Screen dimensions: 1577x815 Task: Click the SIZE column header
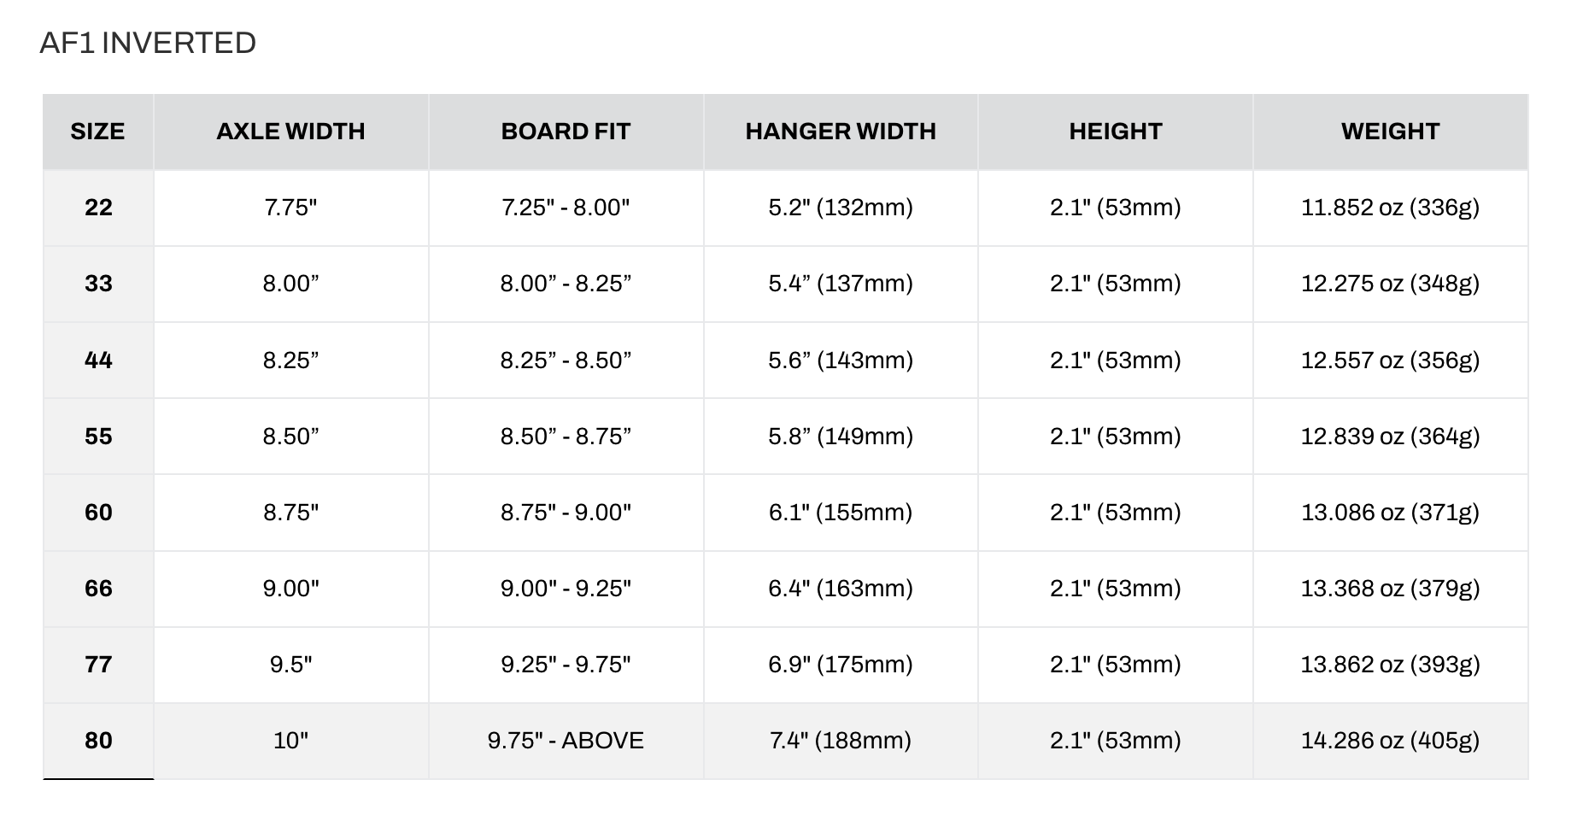point(97,132)
